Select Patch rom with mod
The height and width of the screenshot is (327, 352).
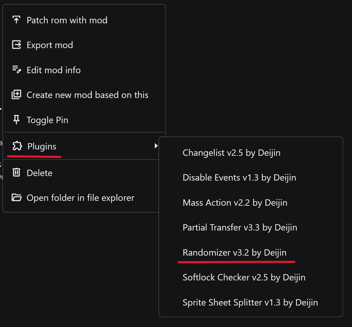click(67, 20)
